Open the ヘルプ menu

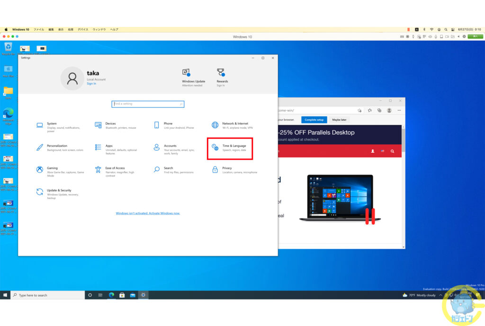pyautogui.click(x=114, y=29)
